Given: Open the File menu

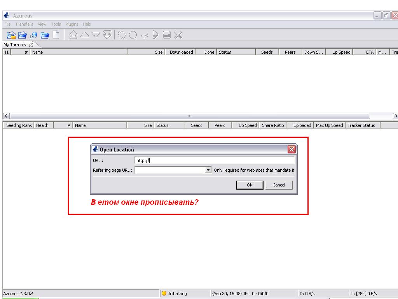Looking at the screenshot, I should pyautogui.click(x=8, y=24).
